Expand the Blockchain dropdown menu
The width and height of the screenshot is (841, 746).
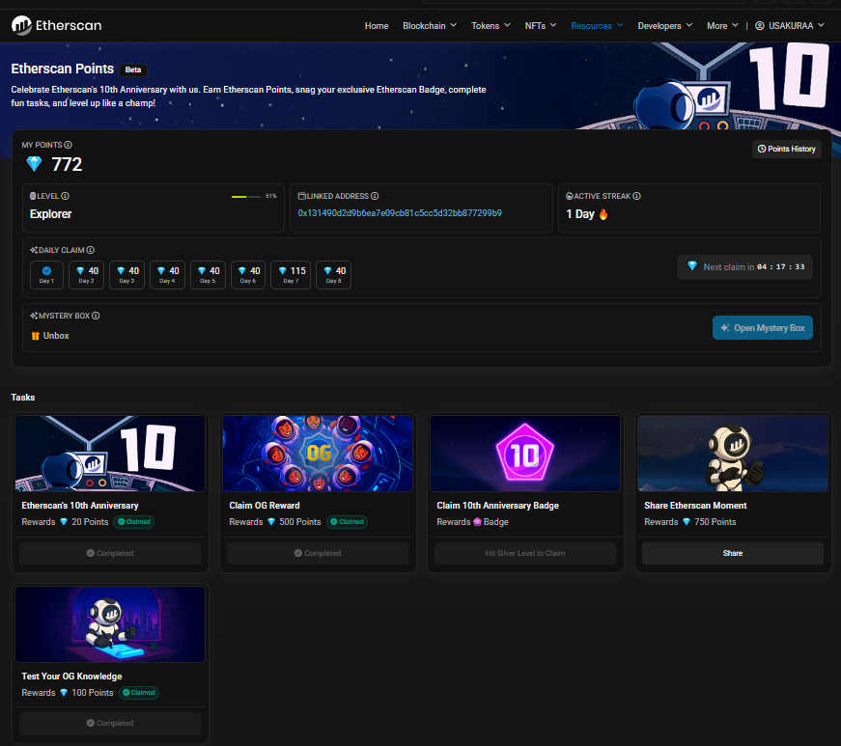(x=430, y=26)
